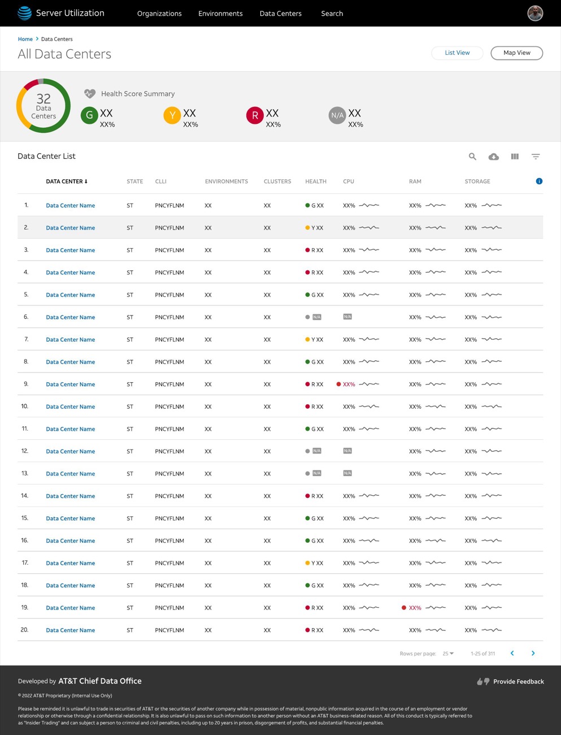Sort by RAM column header
Viewport: 561px width, 735px height.
point(415,181)
